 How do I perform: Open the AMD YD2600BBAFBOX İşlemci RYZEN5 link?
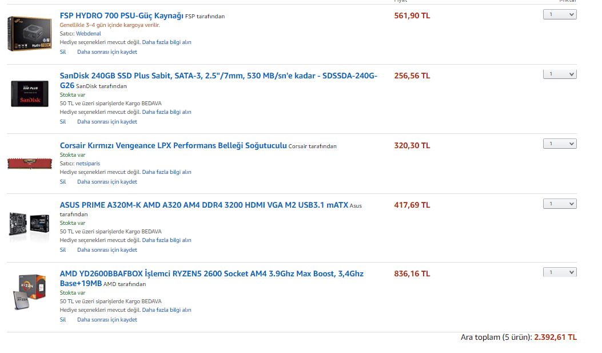click(212, 274)
